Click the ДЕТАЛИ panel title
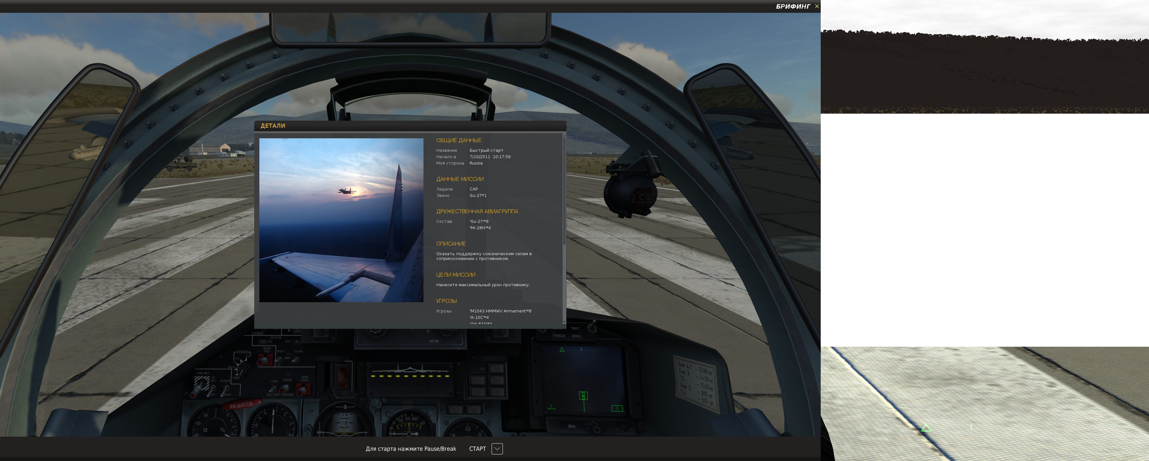 click(273, 125)
